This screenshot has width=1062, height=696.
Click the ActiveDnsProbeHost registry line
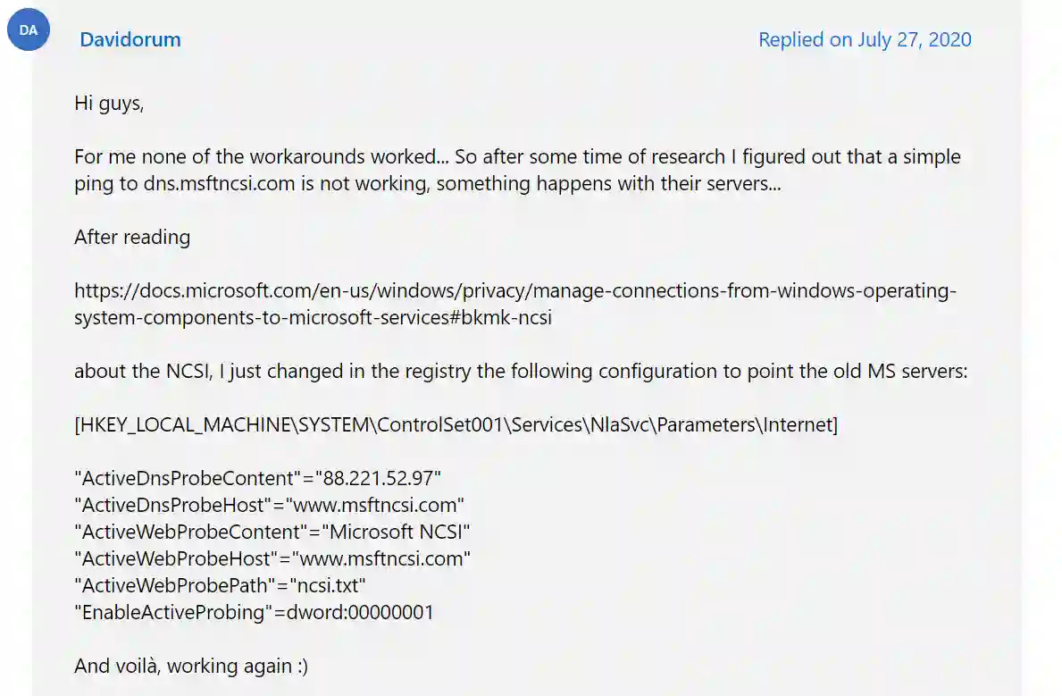pyautogui.click(x=269, y=506)
